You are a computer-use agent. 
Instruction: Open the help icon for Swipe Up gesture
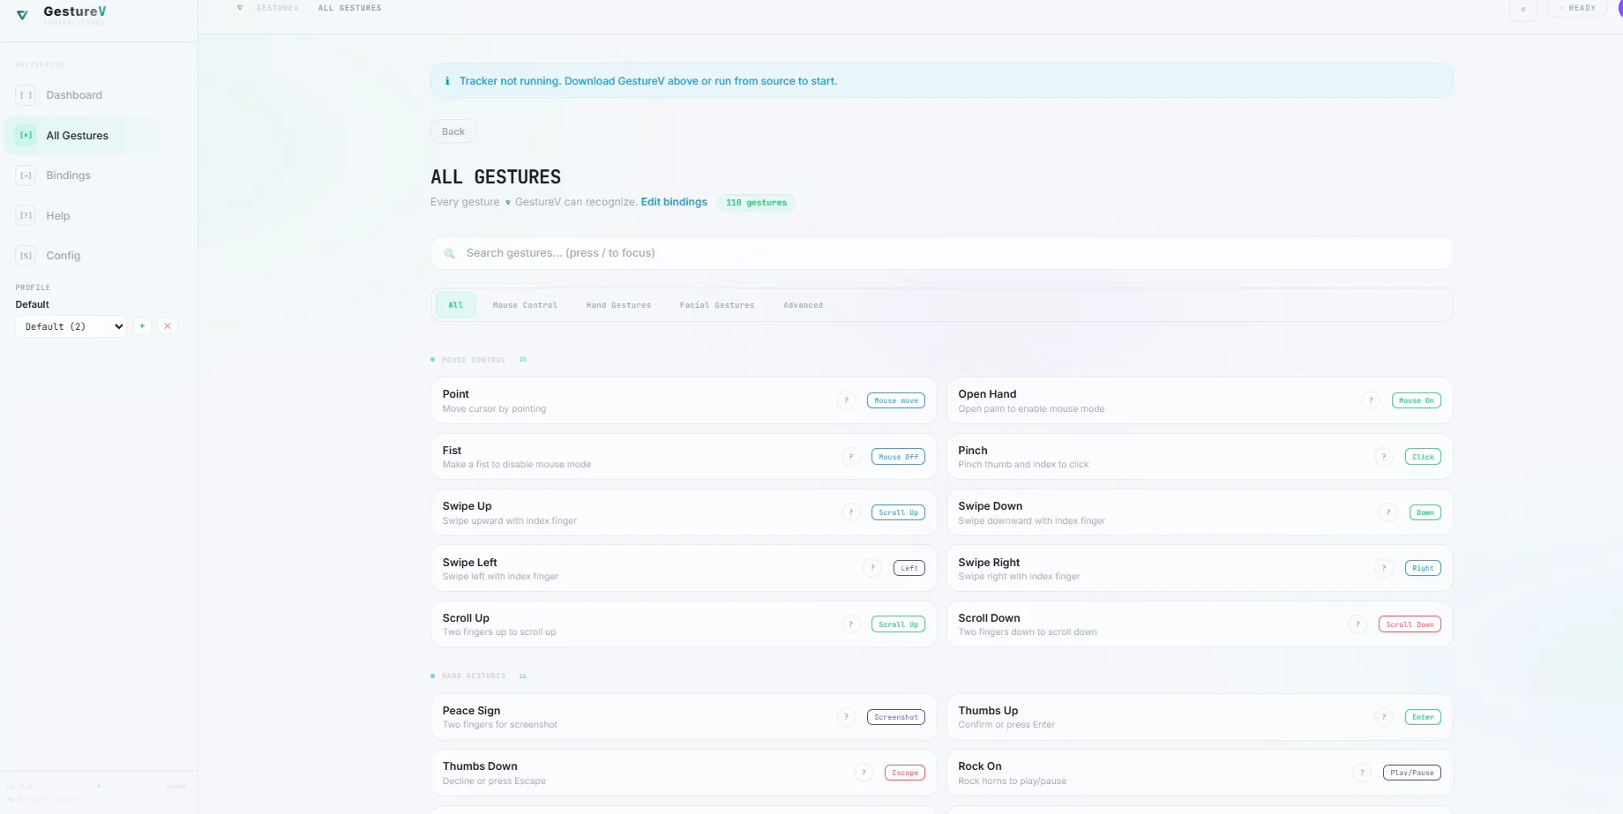coord(851,512)
